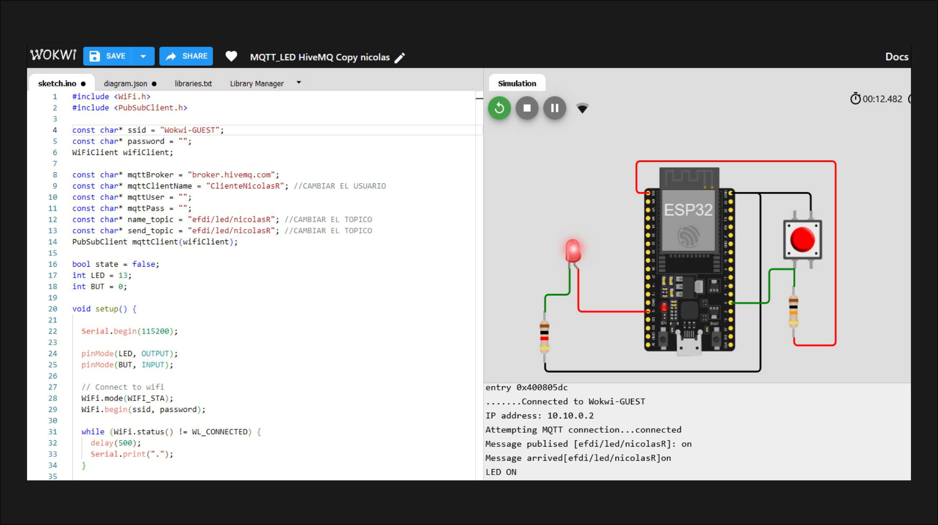Like the project with heart icon

(231, 56)
